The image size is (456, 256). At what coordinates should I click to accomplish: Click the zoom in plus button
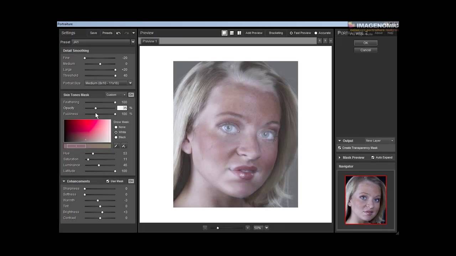(248, 228)
